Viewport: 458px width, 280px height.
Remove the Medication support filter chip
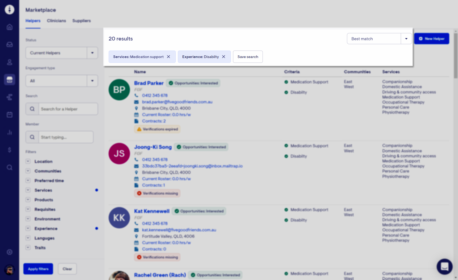click(x=169, y=57)
